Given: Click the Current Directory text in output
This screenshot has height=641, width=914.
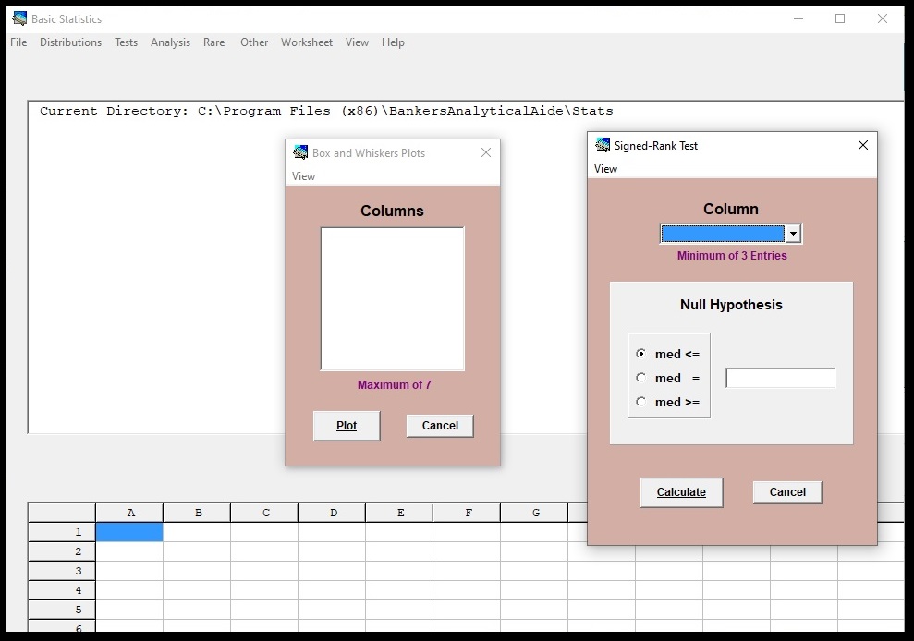Looking at the screenshot, I should pos(326,111).
